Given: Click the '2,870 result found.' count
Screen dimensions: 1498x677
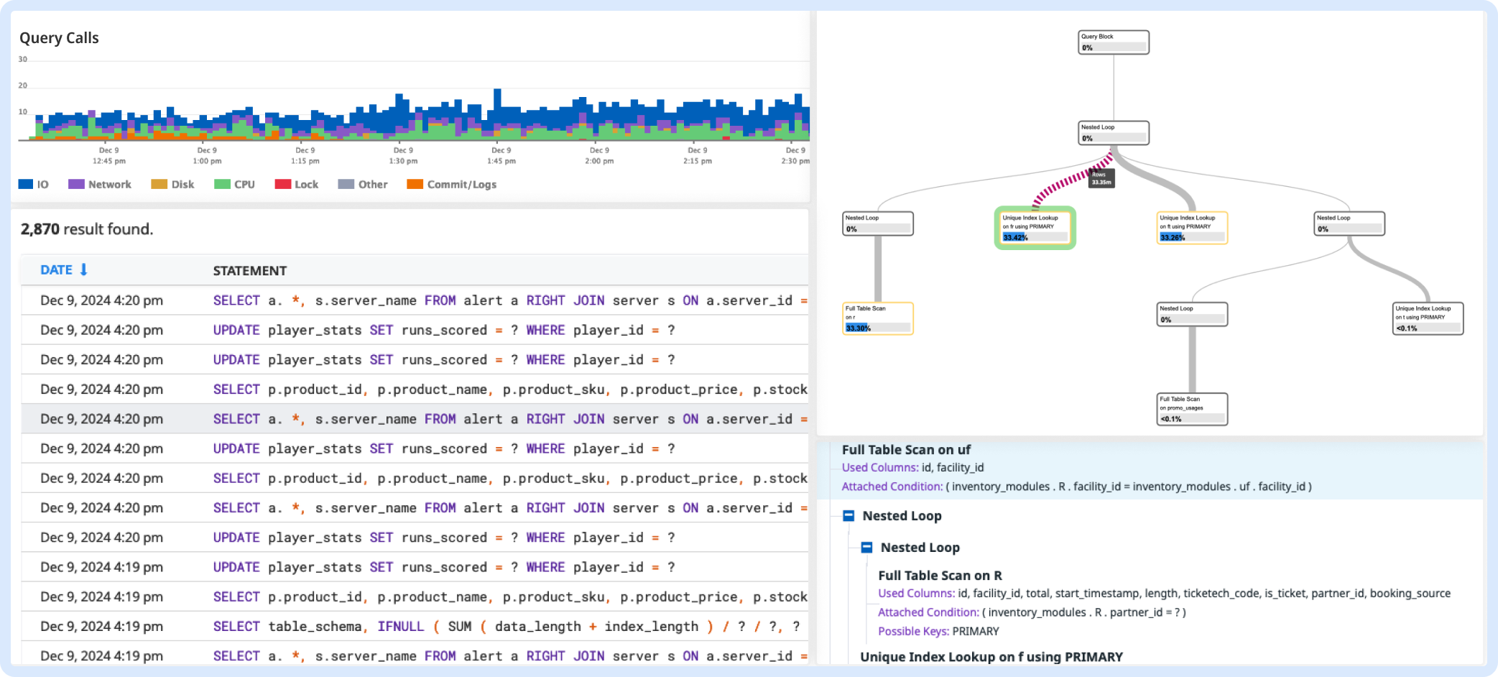Looking at the screenshot, I should [87, 229].
